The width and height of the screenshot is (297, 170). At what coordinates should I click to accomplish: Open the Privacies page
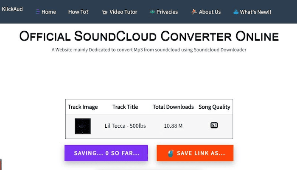click(x=167, y=12)
